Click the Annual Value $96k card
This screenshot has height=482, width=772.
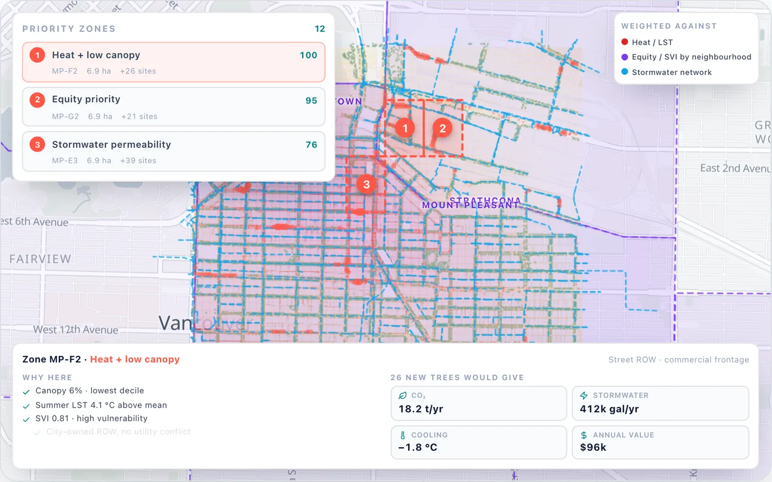(660, 442)
